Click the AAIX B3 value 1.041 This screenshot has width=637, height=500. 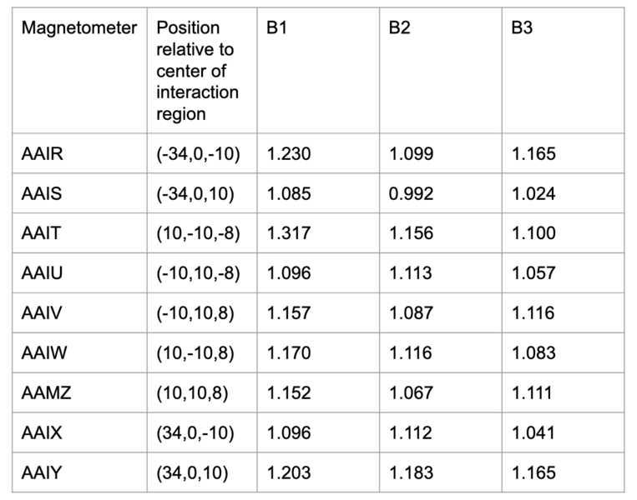coord(533,432)
